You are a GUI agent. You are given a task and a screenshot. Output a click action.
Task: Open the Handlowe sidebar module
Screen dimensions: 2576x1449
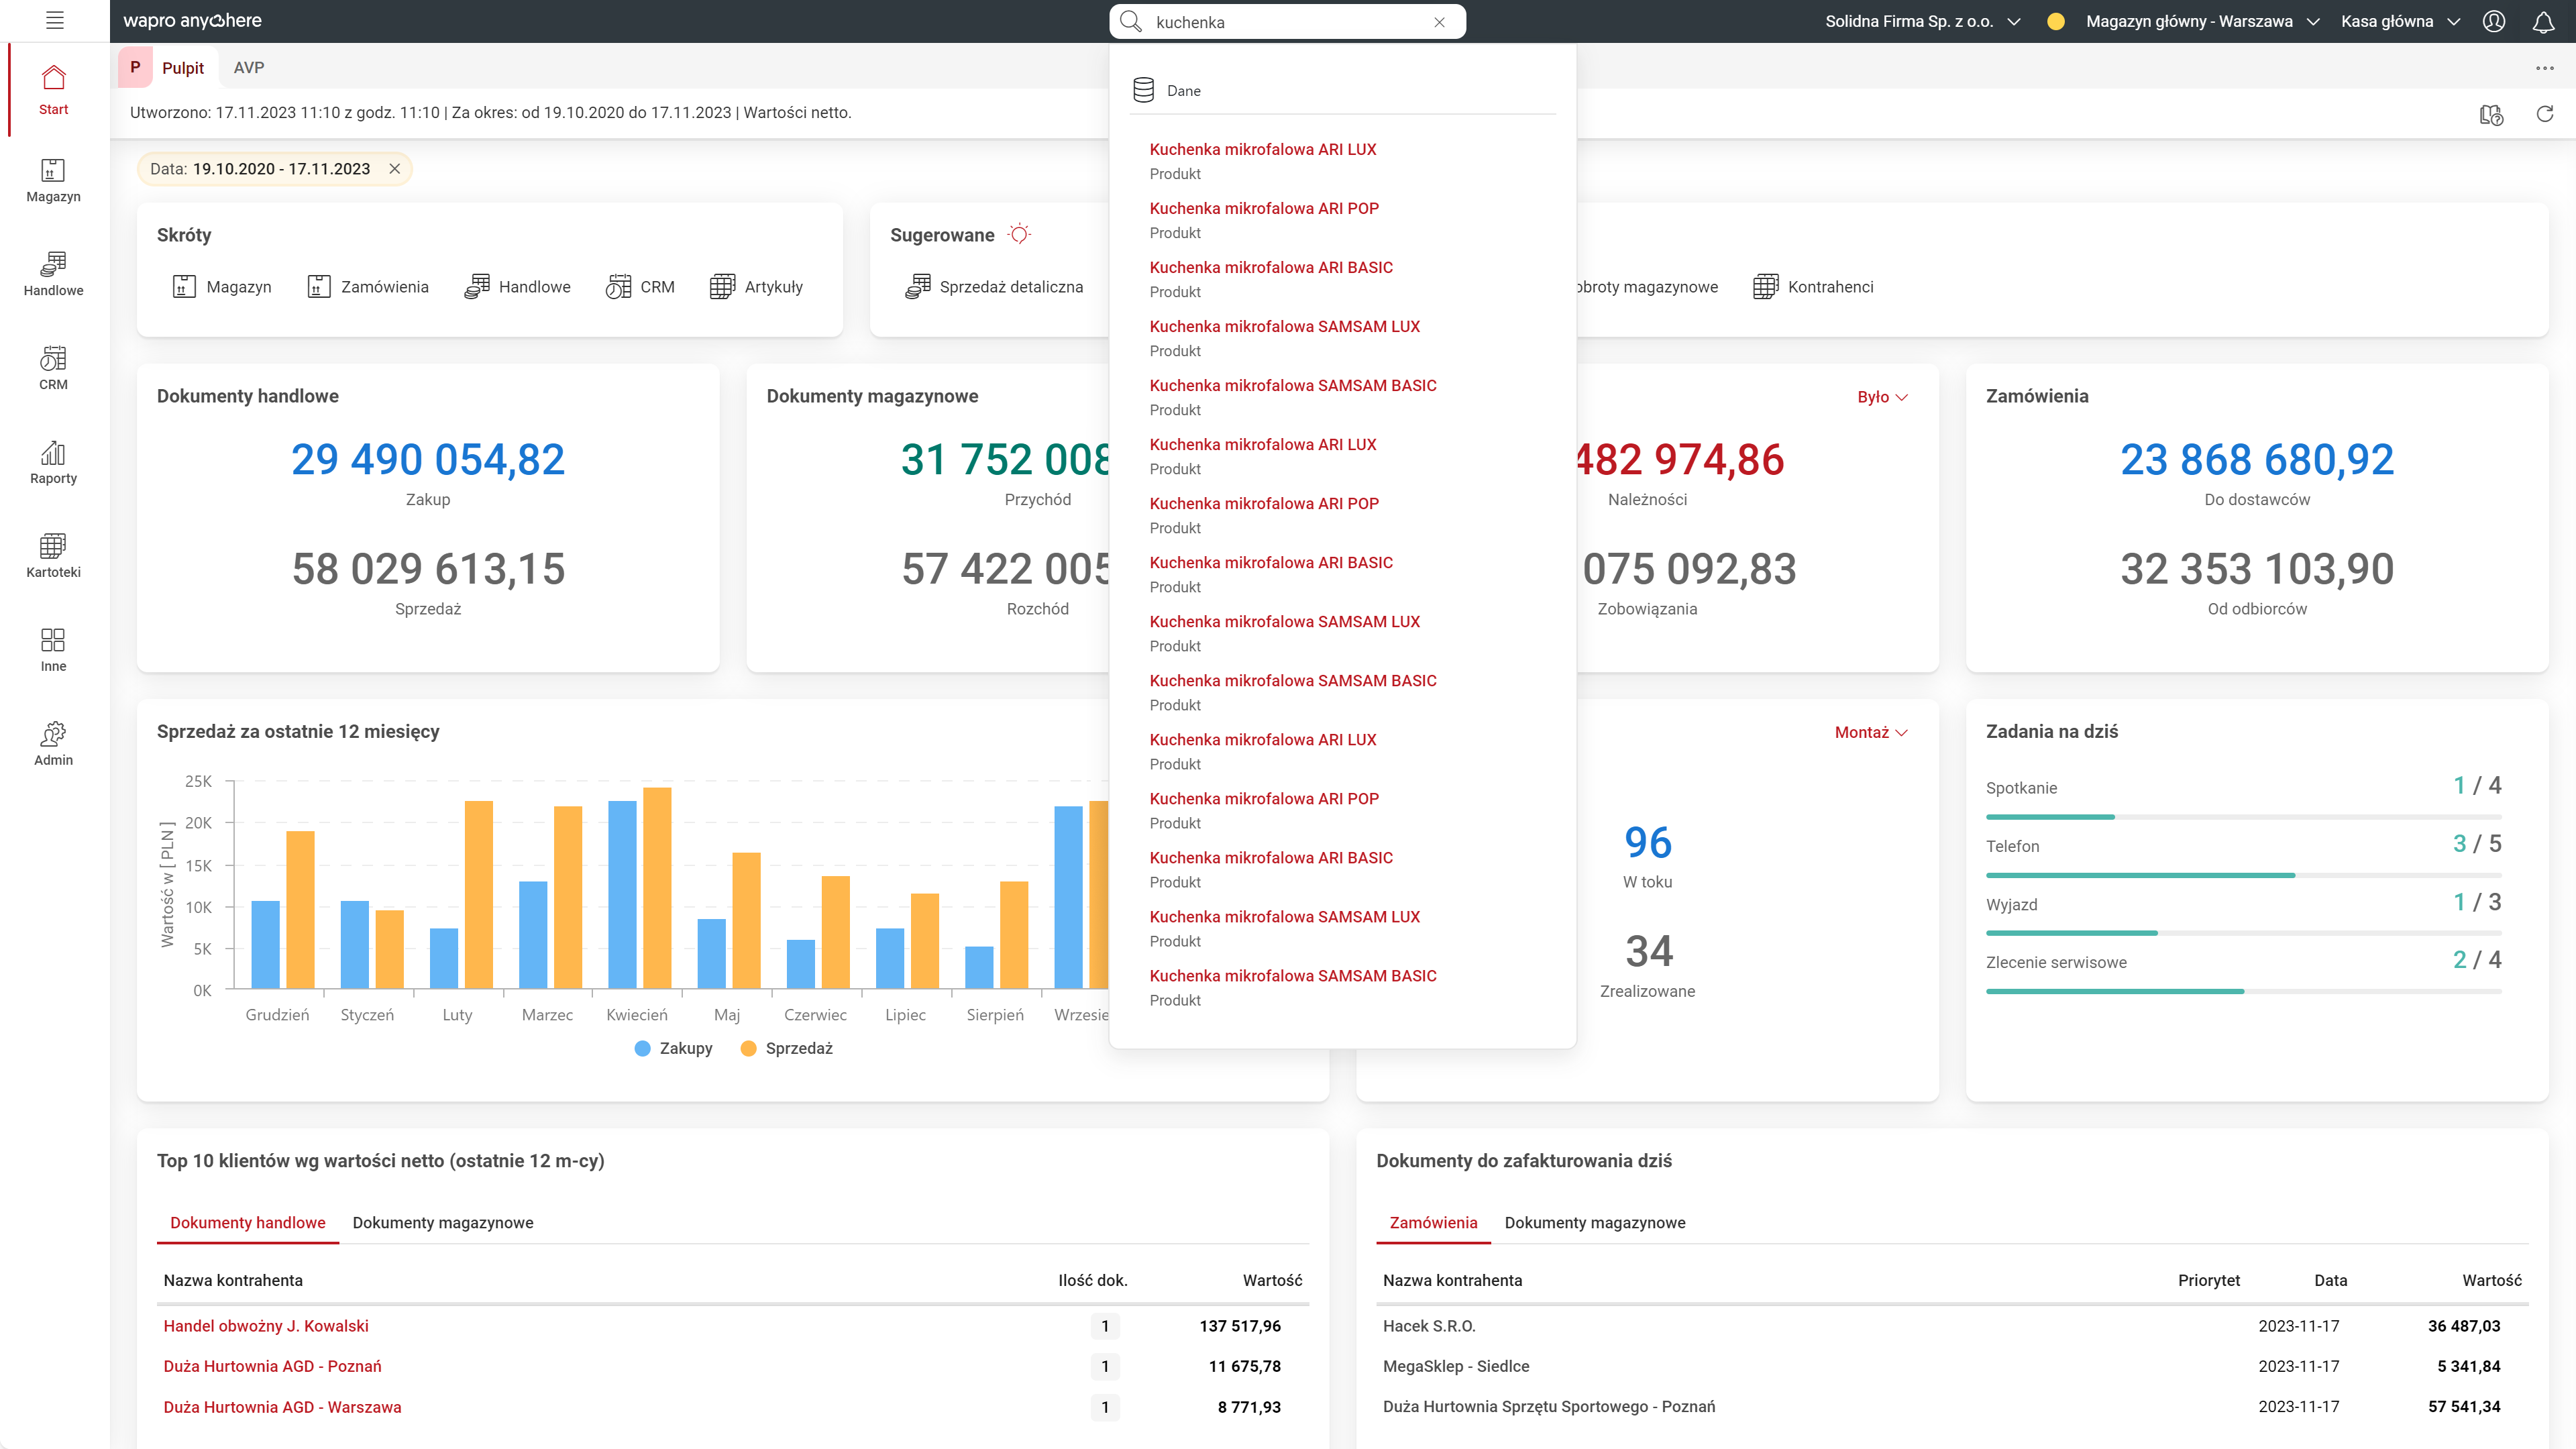click(53, 274)
